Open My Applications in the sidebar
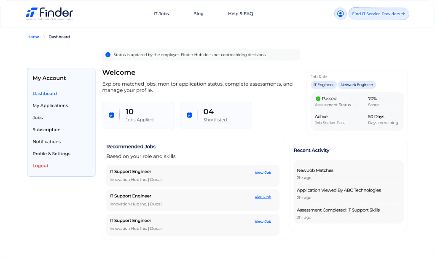 tap(50, 105)
